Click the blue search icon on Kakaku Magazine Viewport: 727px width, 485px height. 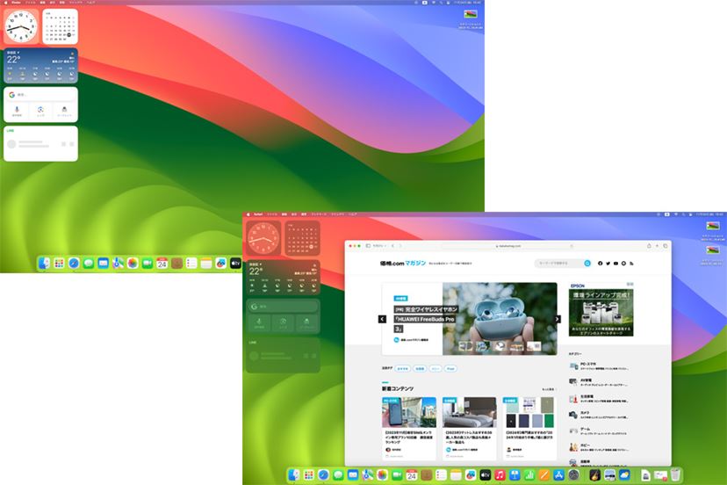pyautogui.click(x=587, y=263)
